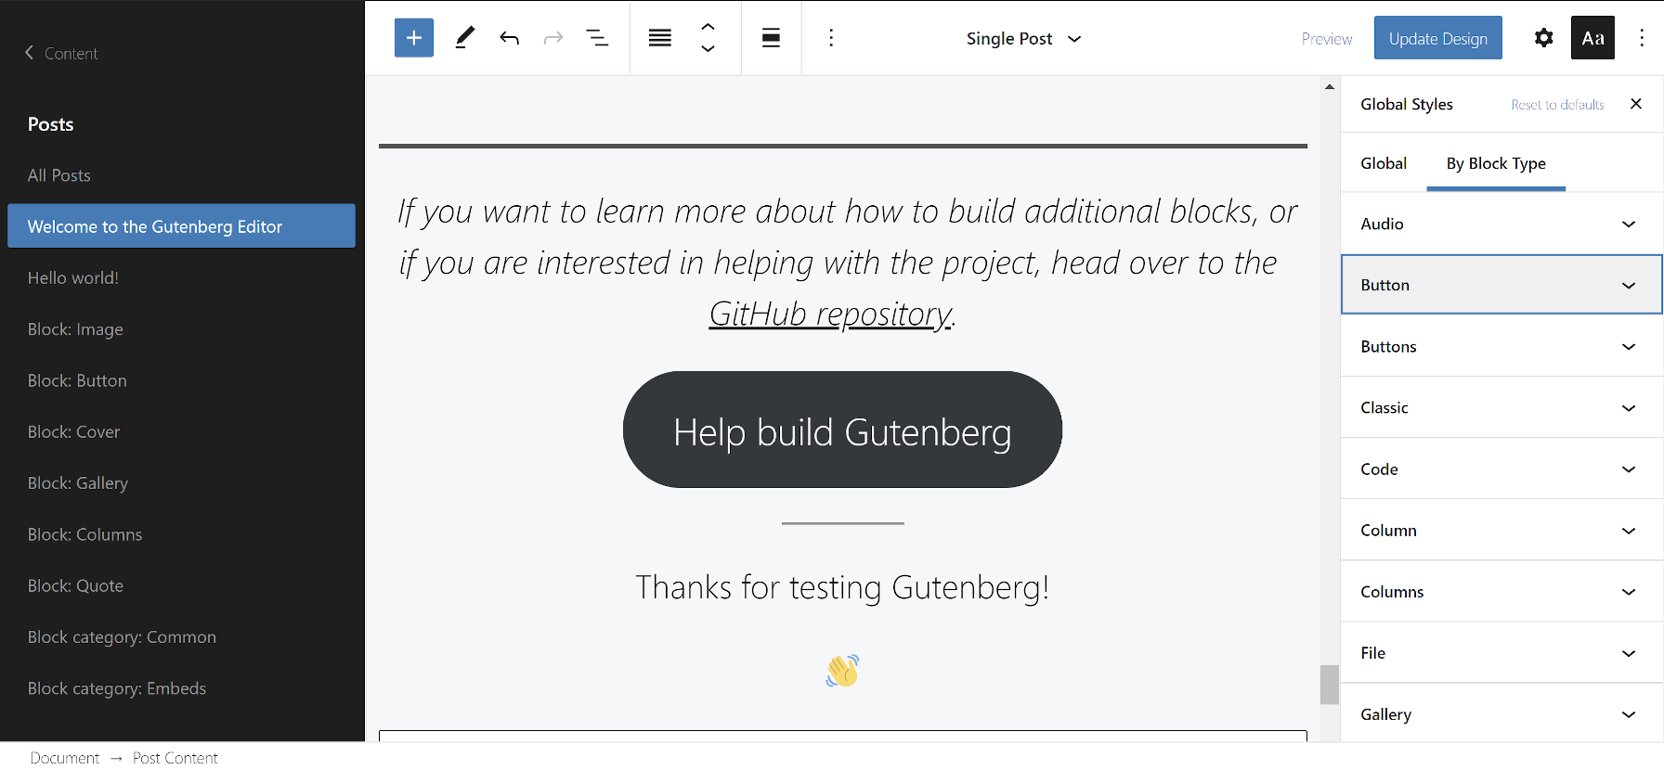Open the block alignment icon
This screenshot has width=1664, height=770.
coord(771,38)
